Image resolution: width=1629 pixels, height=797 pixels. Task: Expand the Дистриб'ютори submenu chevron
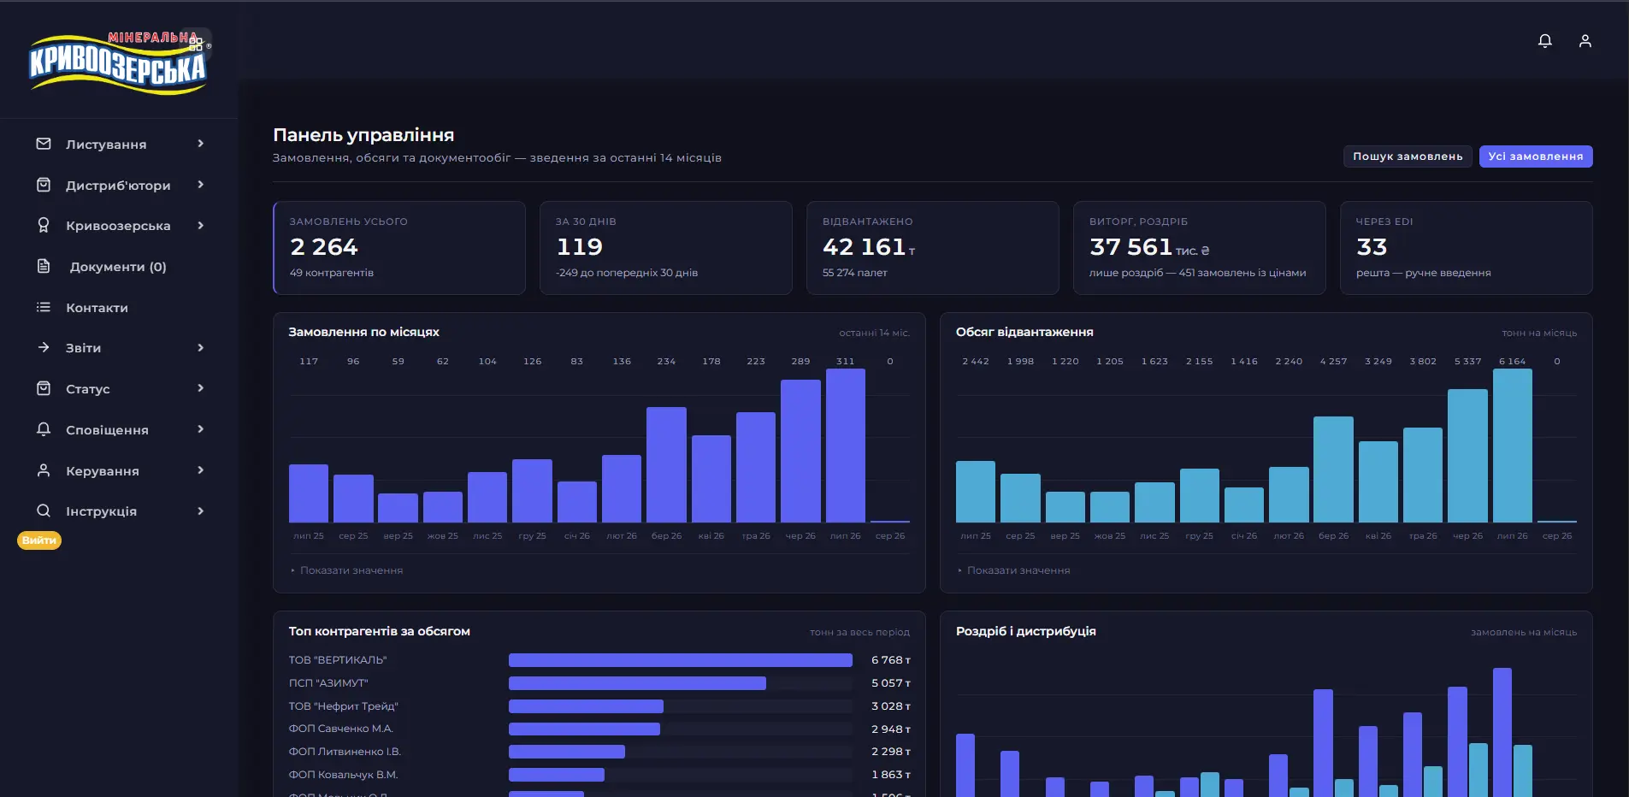(x=201, y=185)
